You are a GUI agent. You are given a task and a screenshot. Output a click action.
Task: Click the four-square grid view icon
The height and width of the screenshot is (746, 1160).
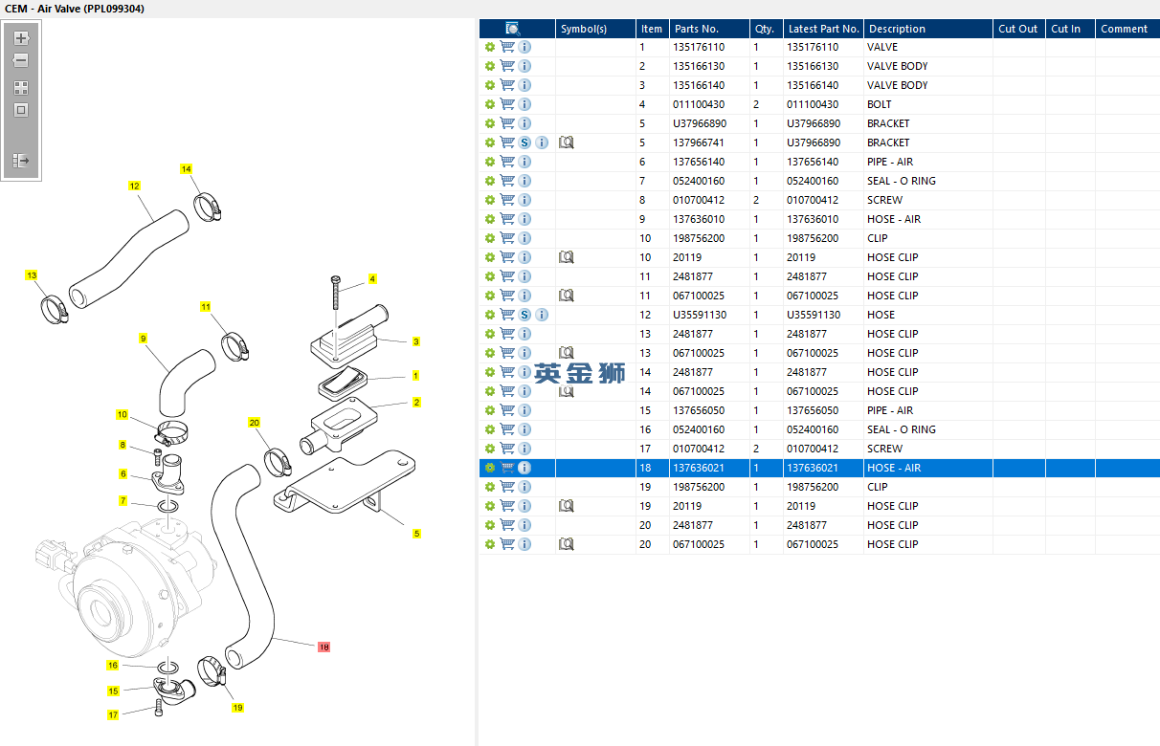(21, 87)
